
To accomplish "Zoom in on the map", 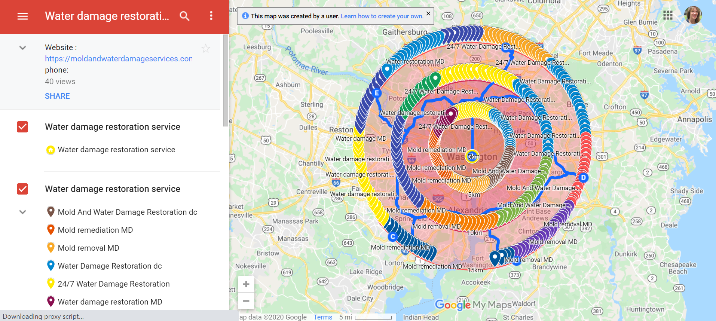I will click(246, 284).
